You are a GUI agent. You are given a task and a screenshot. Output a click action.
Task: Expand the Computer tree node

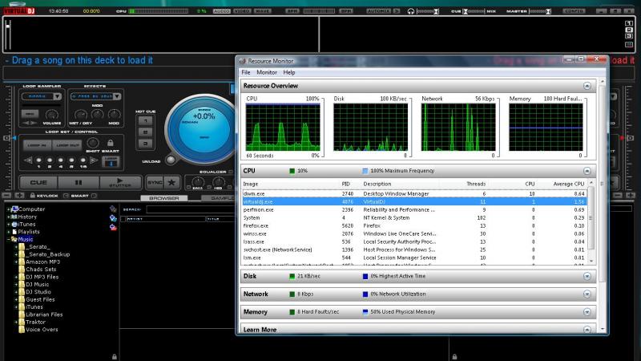click(8, 209)
